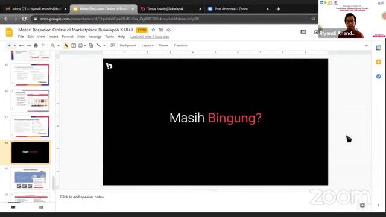Click the move to folder icon
Screen dimensions: 386x217
(x=161, y=30)
